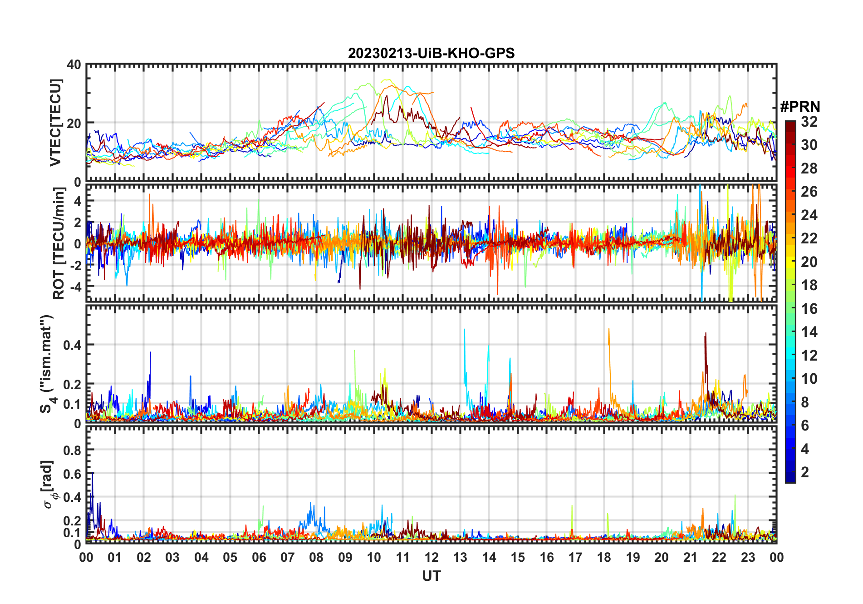The height and width of the screenshot is (604, 863).
Task: Click the plot title 20230213-UiB-KHO-GPS
Action: coord(431,53)
